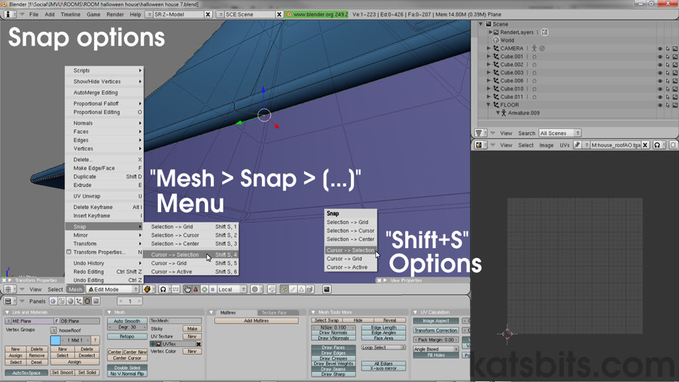Toggle the Auto Smooth button
This screenshot has height=382, width=679.
(127, 322)
